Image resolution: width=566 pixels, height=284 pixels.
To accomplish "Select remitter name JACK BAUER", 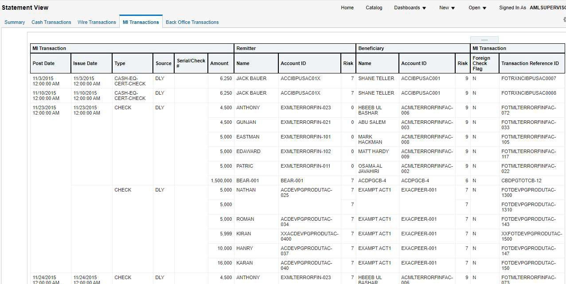I will [251, 78].
